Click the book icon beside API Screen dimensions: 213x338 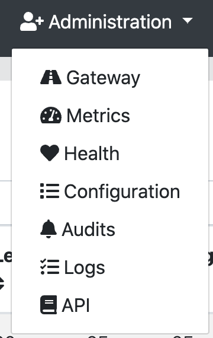point(49,305)
